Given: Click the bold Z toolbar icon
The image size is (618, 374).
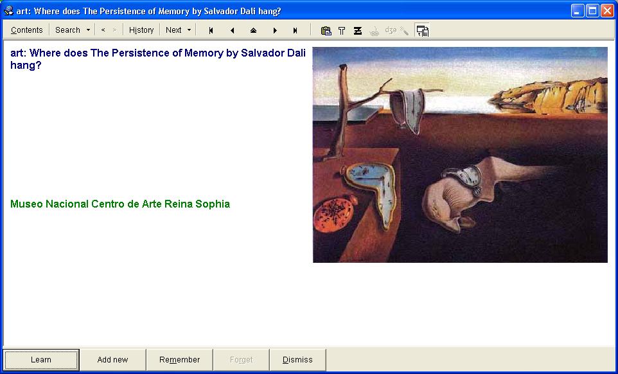Looking at the screenshot, I should 358,30.
